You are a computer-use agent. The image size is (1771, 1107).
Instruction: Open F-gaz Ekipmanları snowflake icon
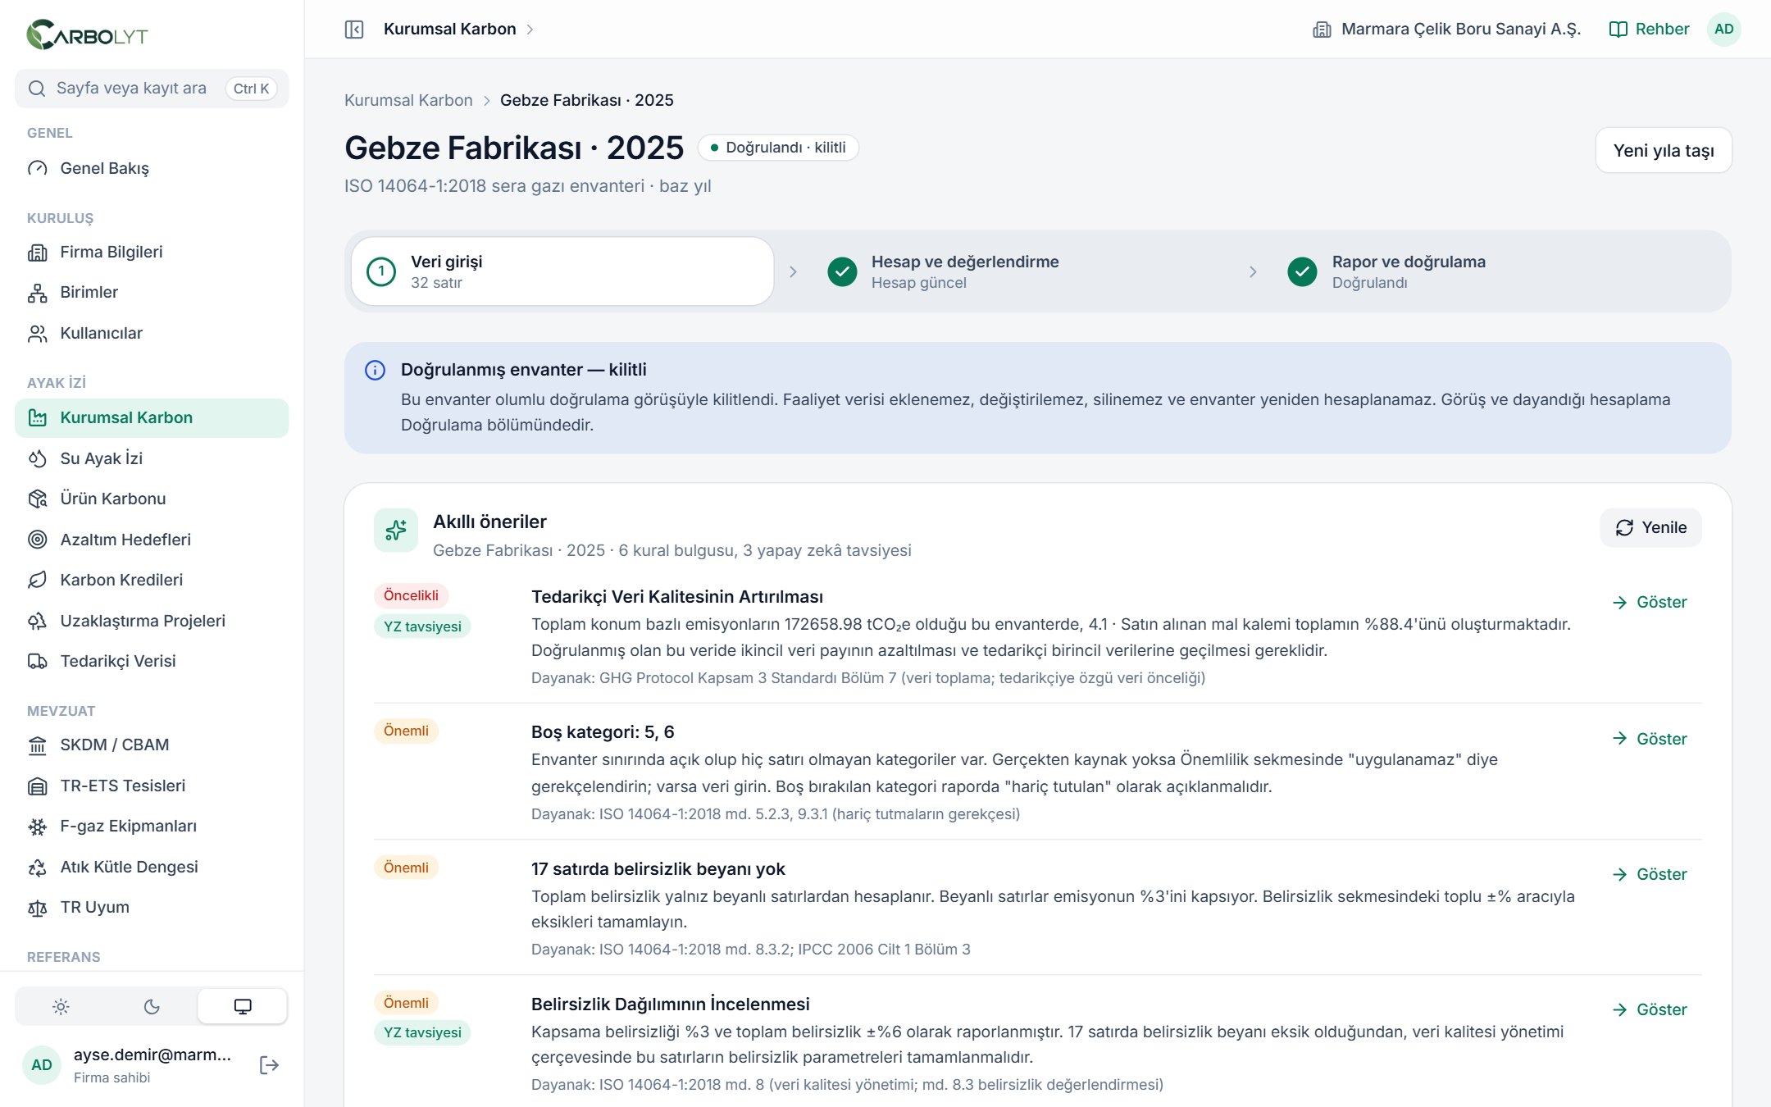38,827
